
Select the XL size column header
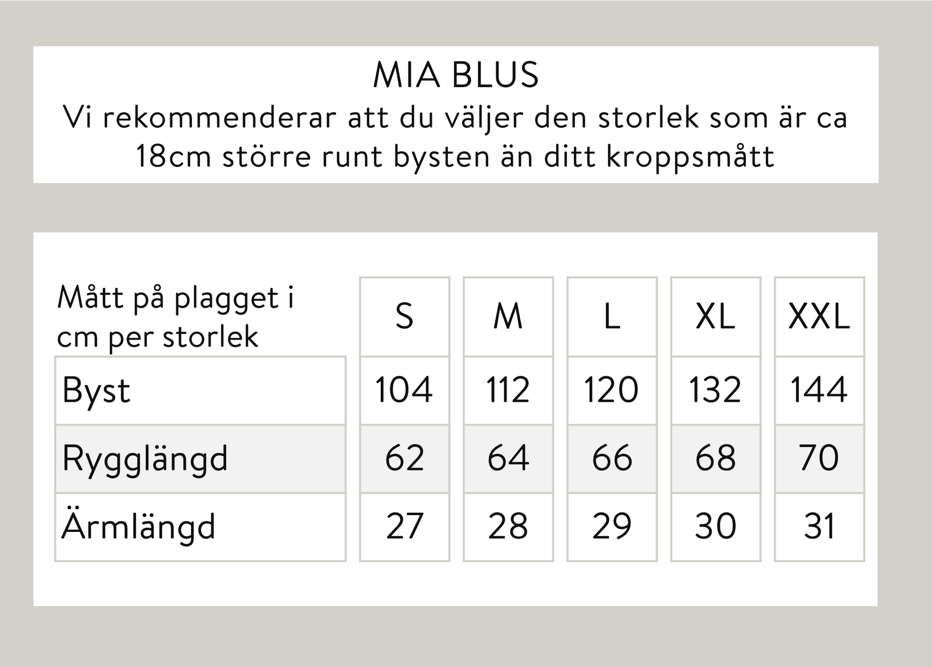click(x=716, y=317)
